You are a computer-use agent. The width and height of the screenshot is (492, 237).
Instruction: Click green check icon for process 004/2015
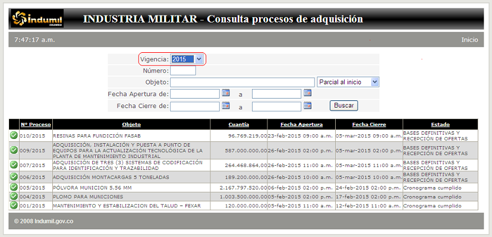coord(14,196)
